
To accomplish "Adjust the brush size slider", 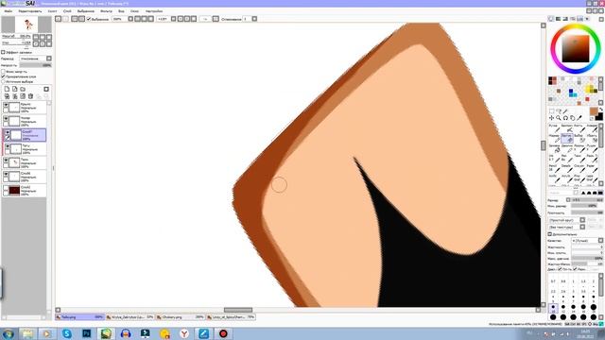I will (587, 200).
